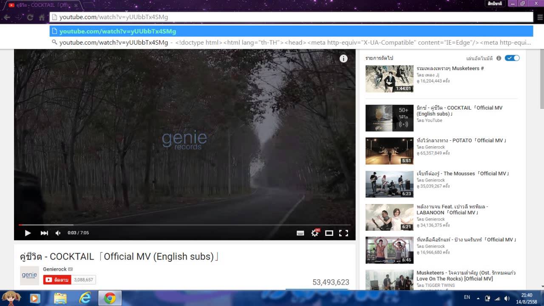Open the Chrome menu hamburger icon
The width and height of the screenshot is (544, 306).
click(x=540, y=17)
